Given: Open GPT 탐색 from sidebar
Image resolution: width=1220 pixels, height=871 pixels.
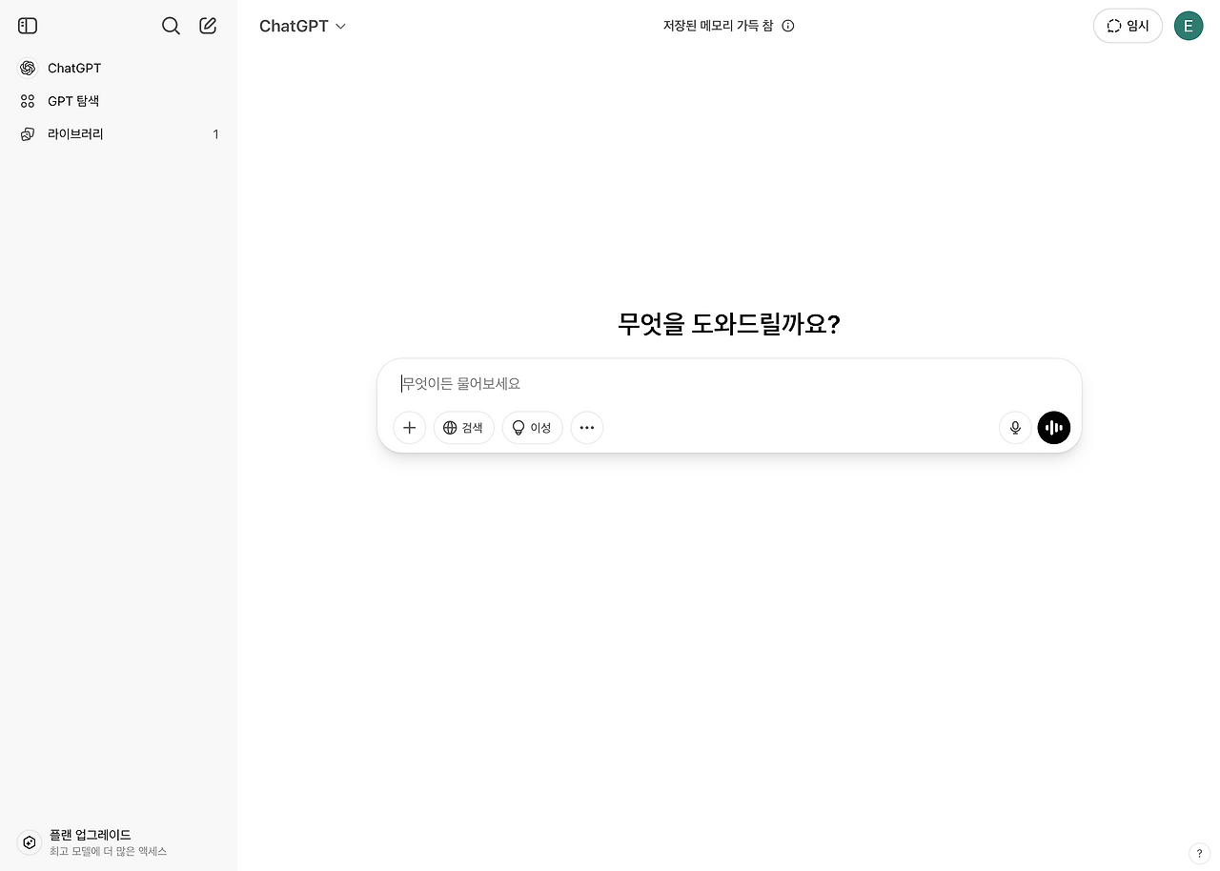Looking at the screenshot, I should coord(71,101).
